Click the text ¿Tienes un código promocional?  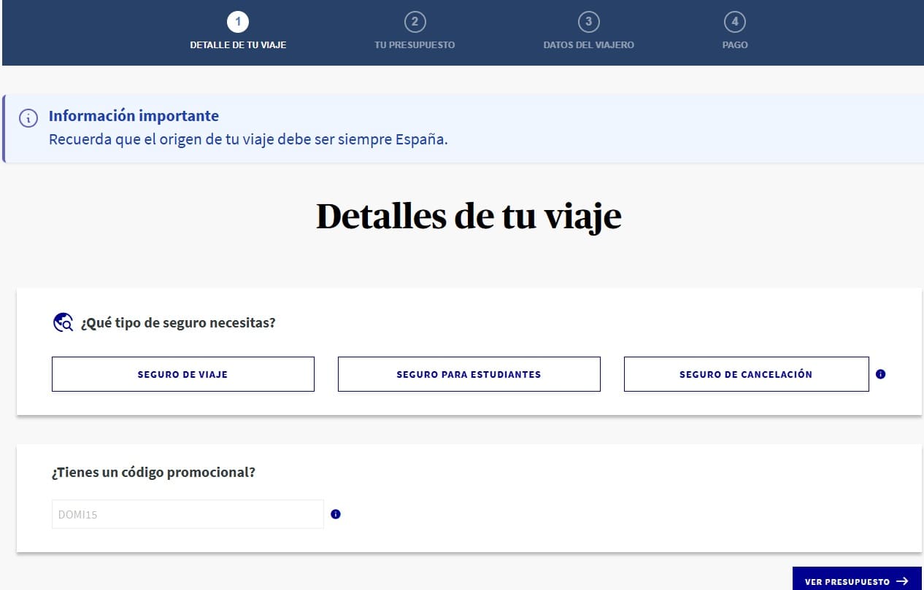point(153,473)
